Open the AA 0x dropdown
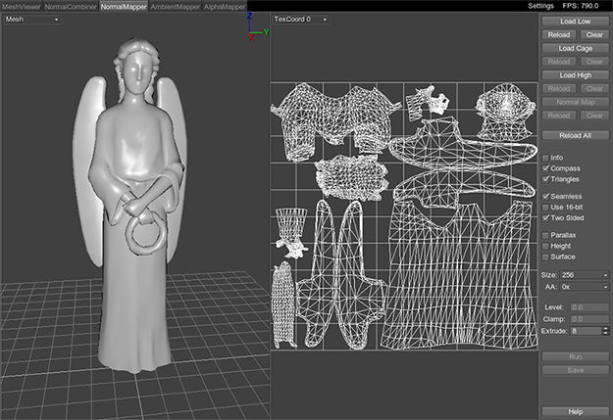The width and height of the screenshot is (613, 420). click(584, 289)
